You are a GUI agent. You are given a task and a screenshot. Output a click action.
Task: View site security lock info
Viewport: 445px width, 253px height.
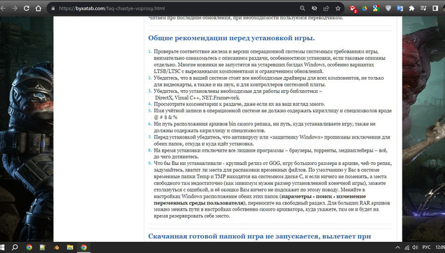click(x=53, y=8)
